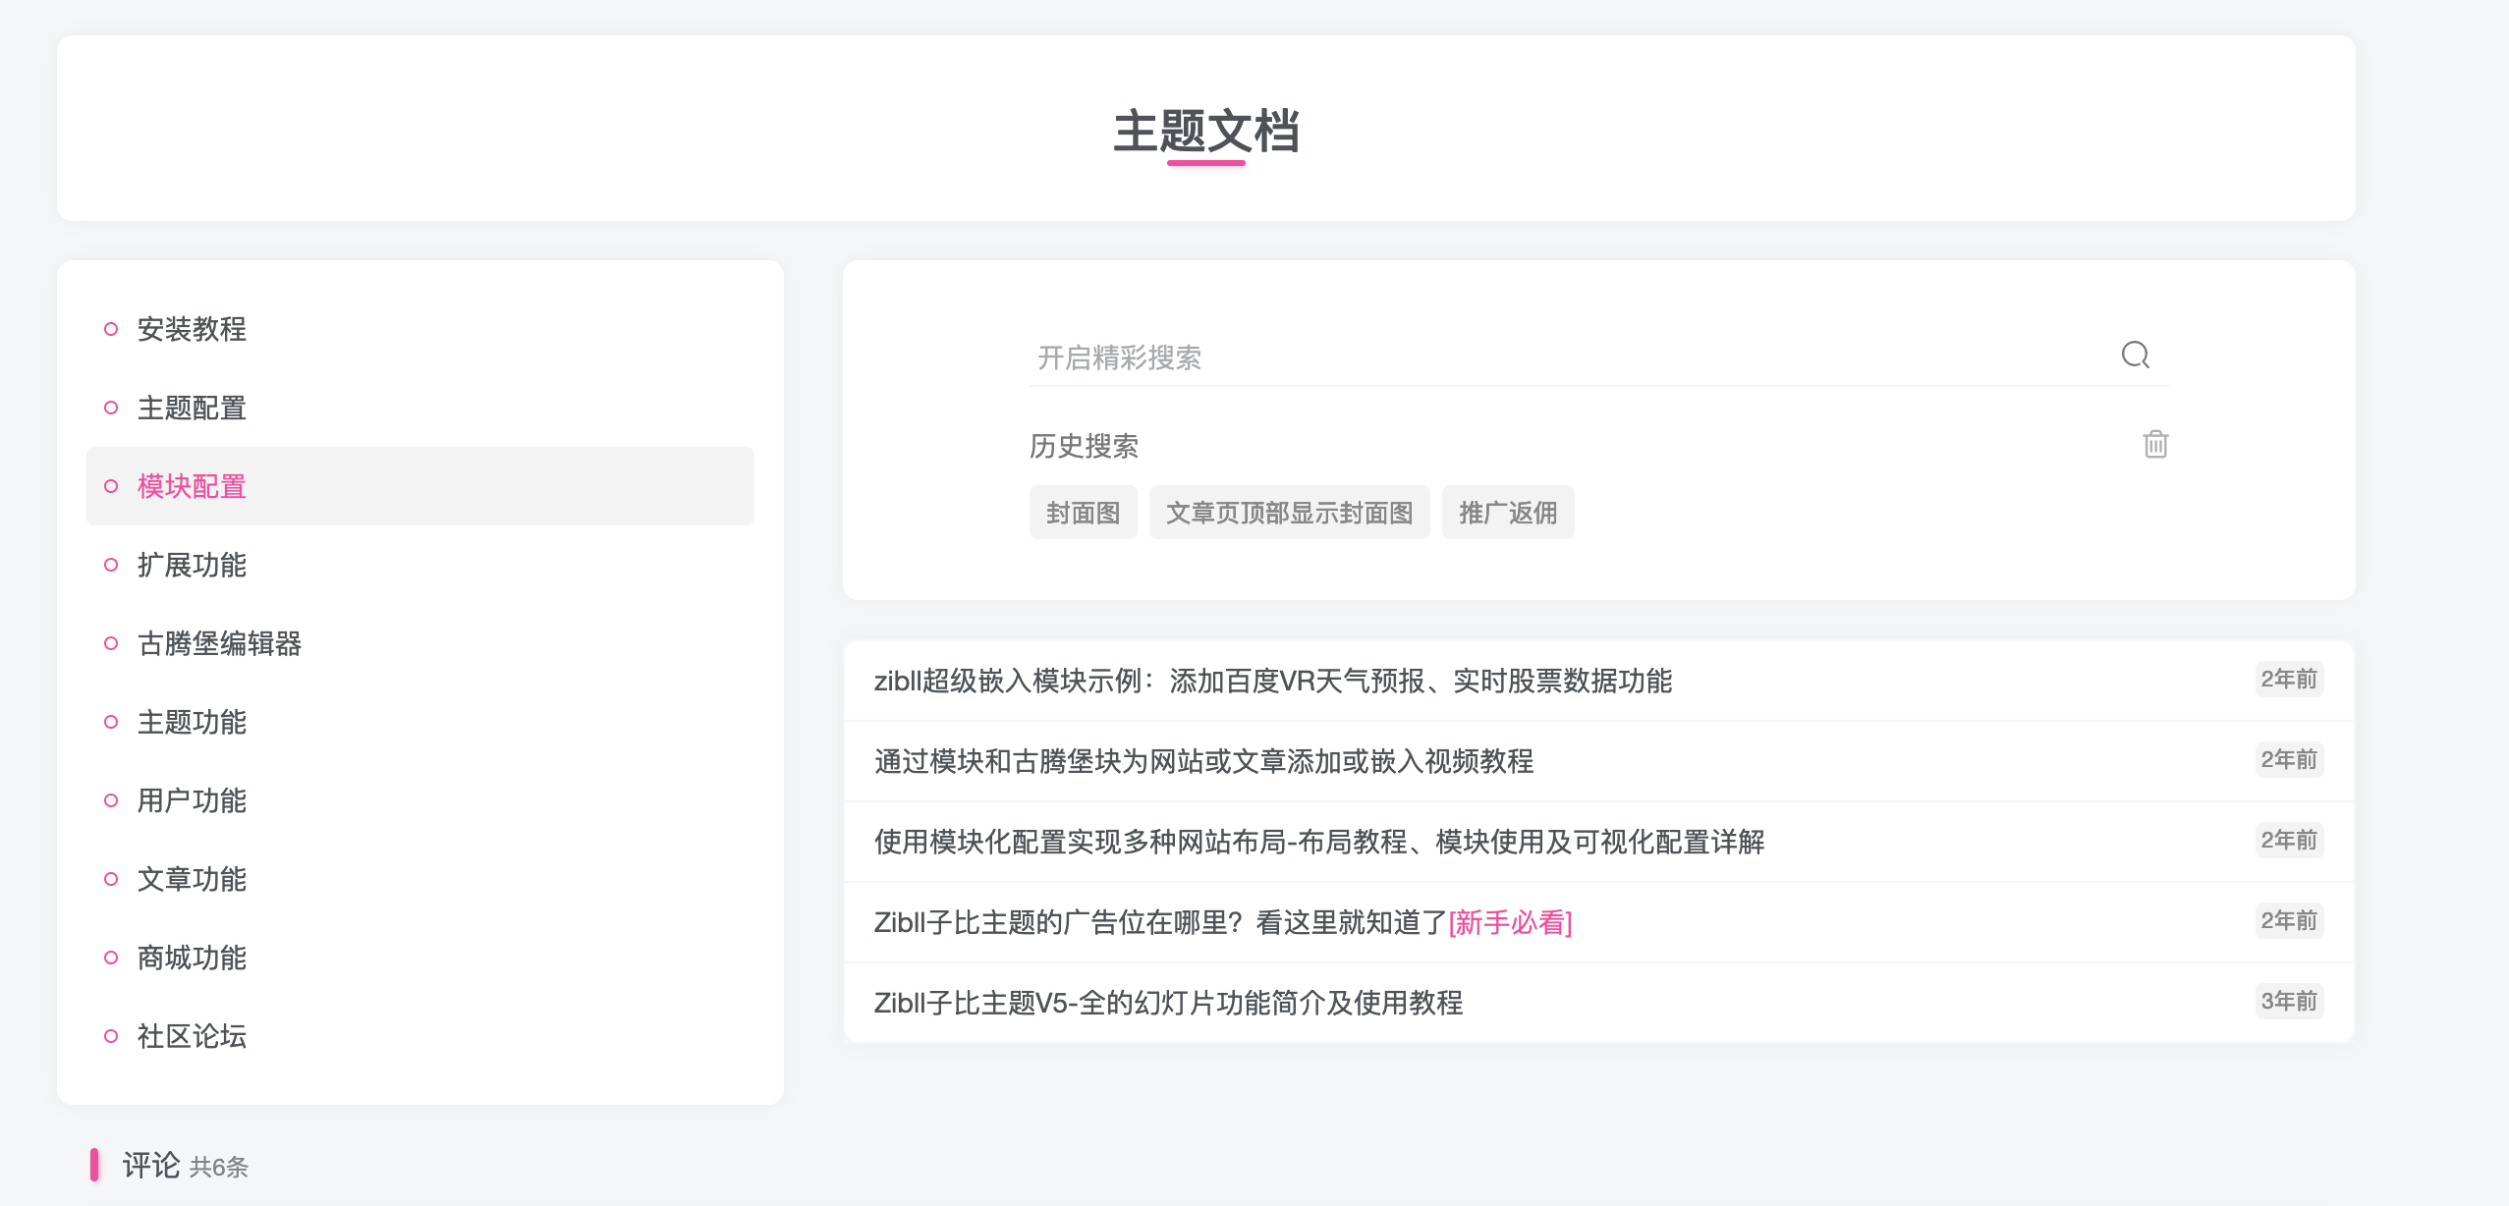Click the 推广返佣 history tag
Viewport: 2509px width, 1206px height.
1508,512
